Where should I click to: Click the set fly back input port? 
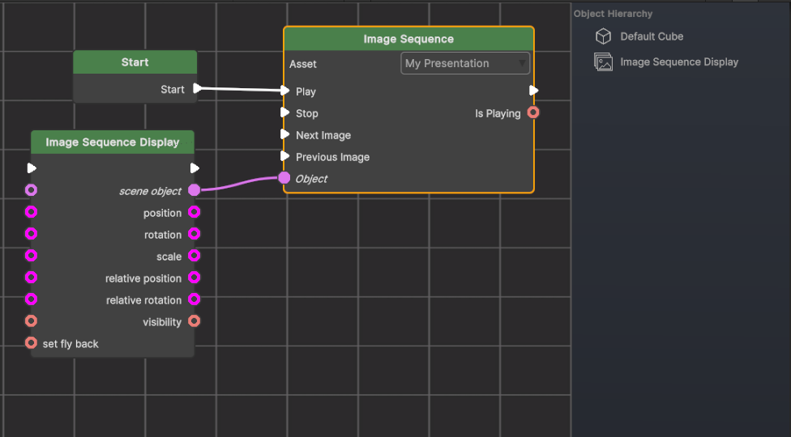tap(32, 343)
